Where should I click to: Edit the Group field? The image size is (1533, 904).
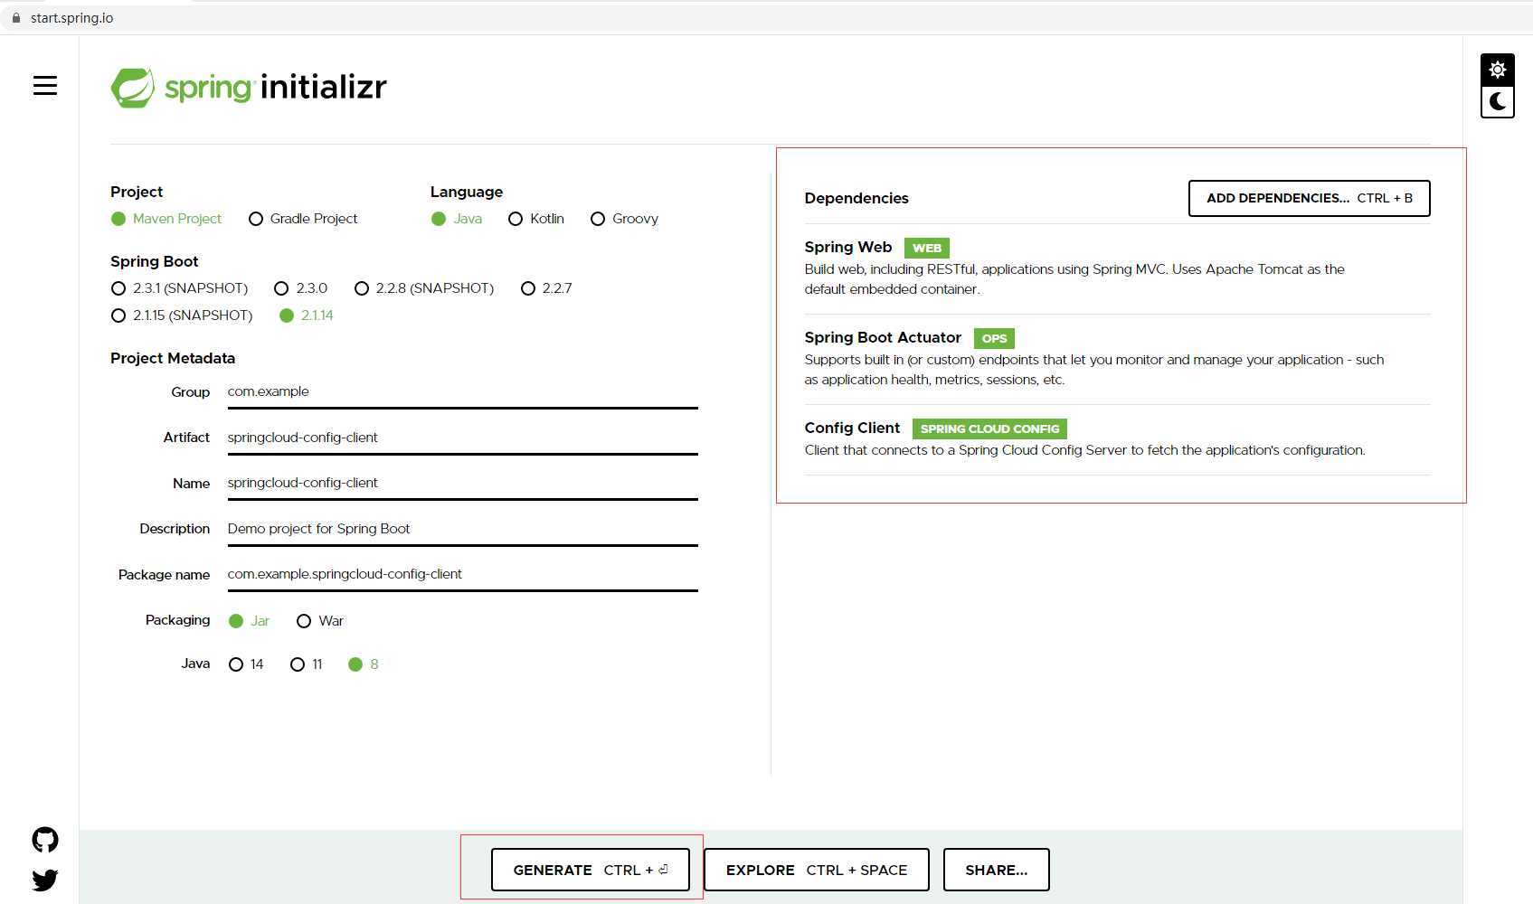tap(462, 392)
